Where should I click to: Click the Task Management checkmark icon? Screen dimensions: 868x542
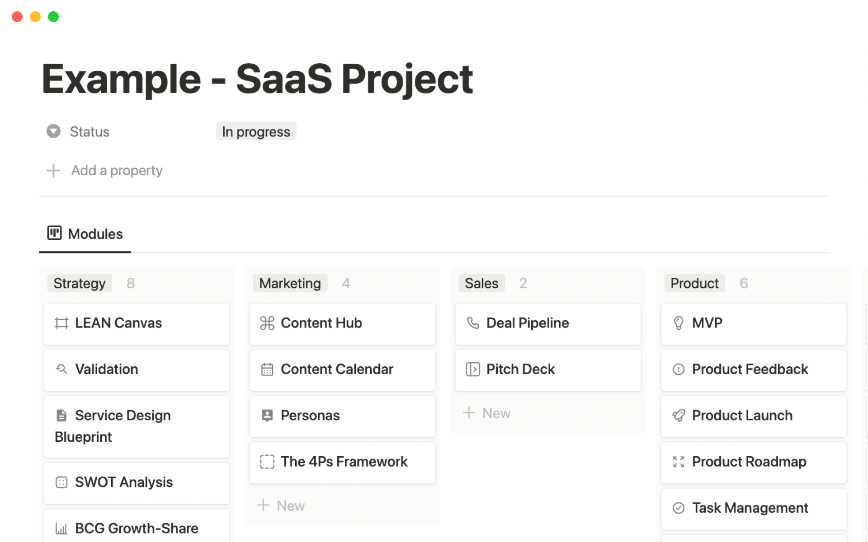point(678,508)
